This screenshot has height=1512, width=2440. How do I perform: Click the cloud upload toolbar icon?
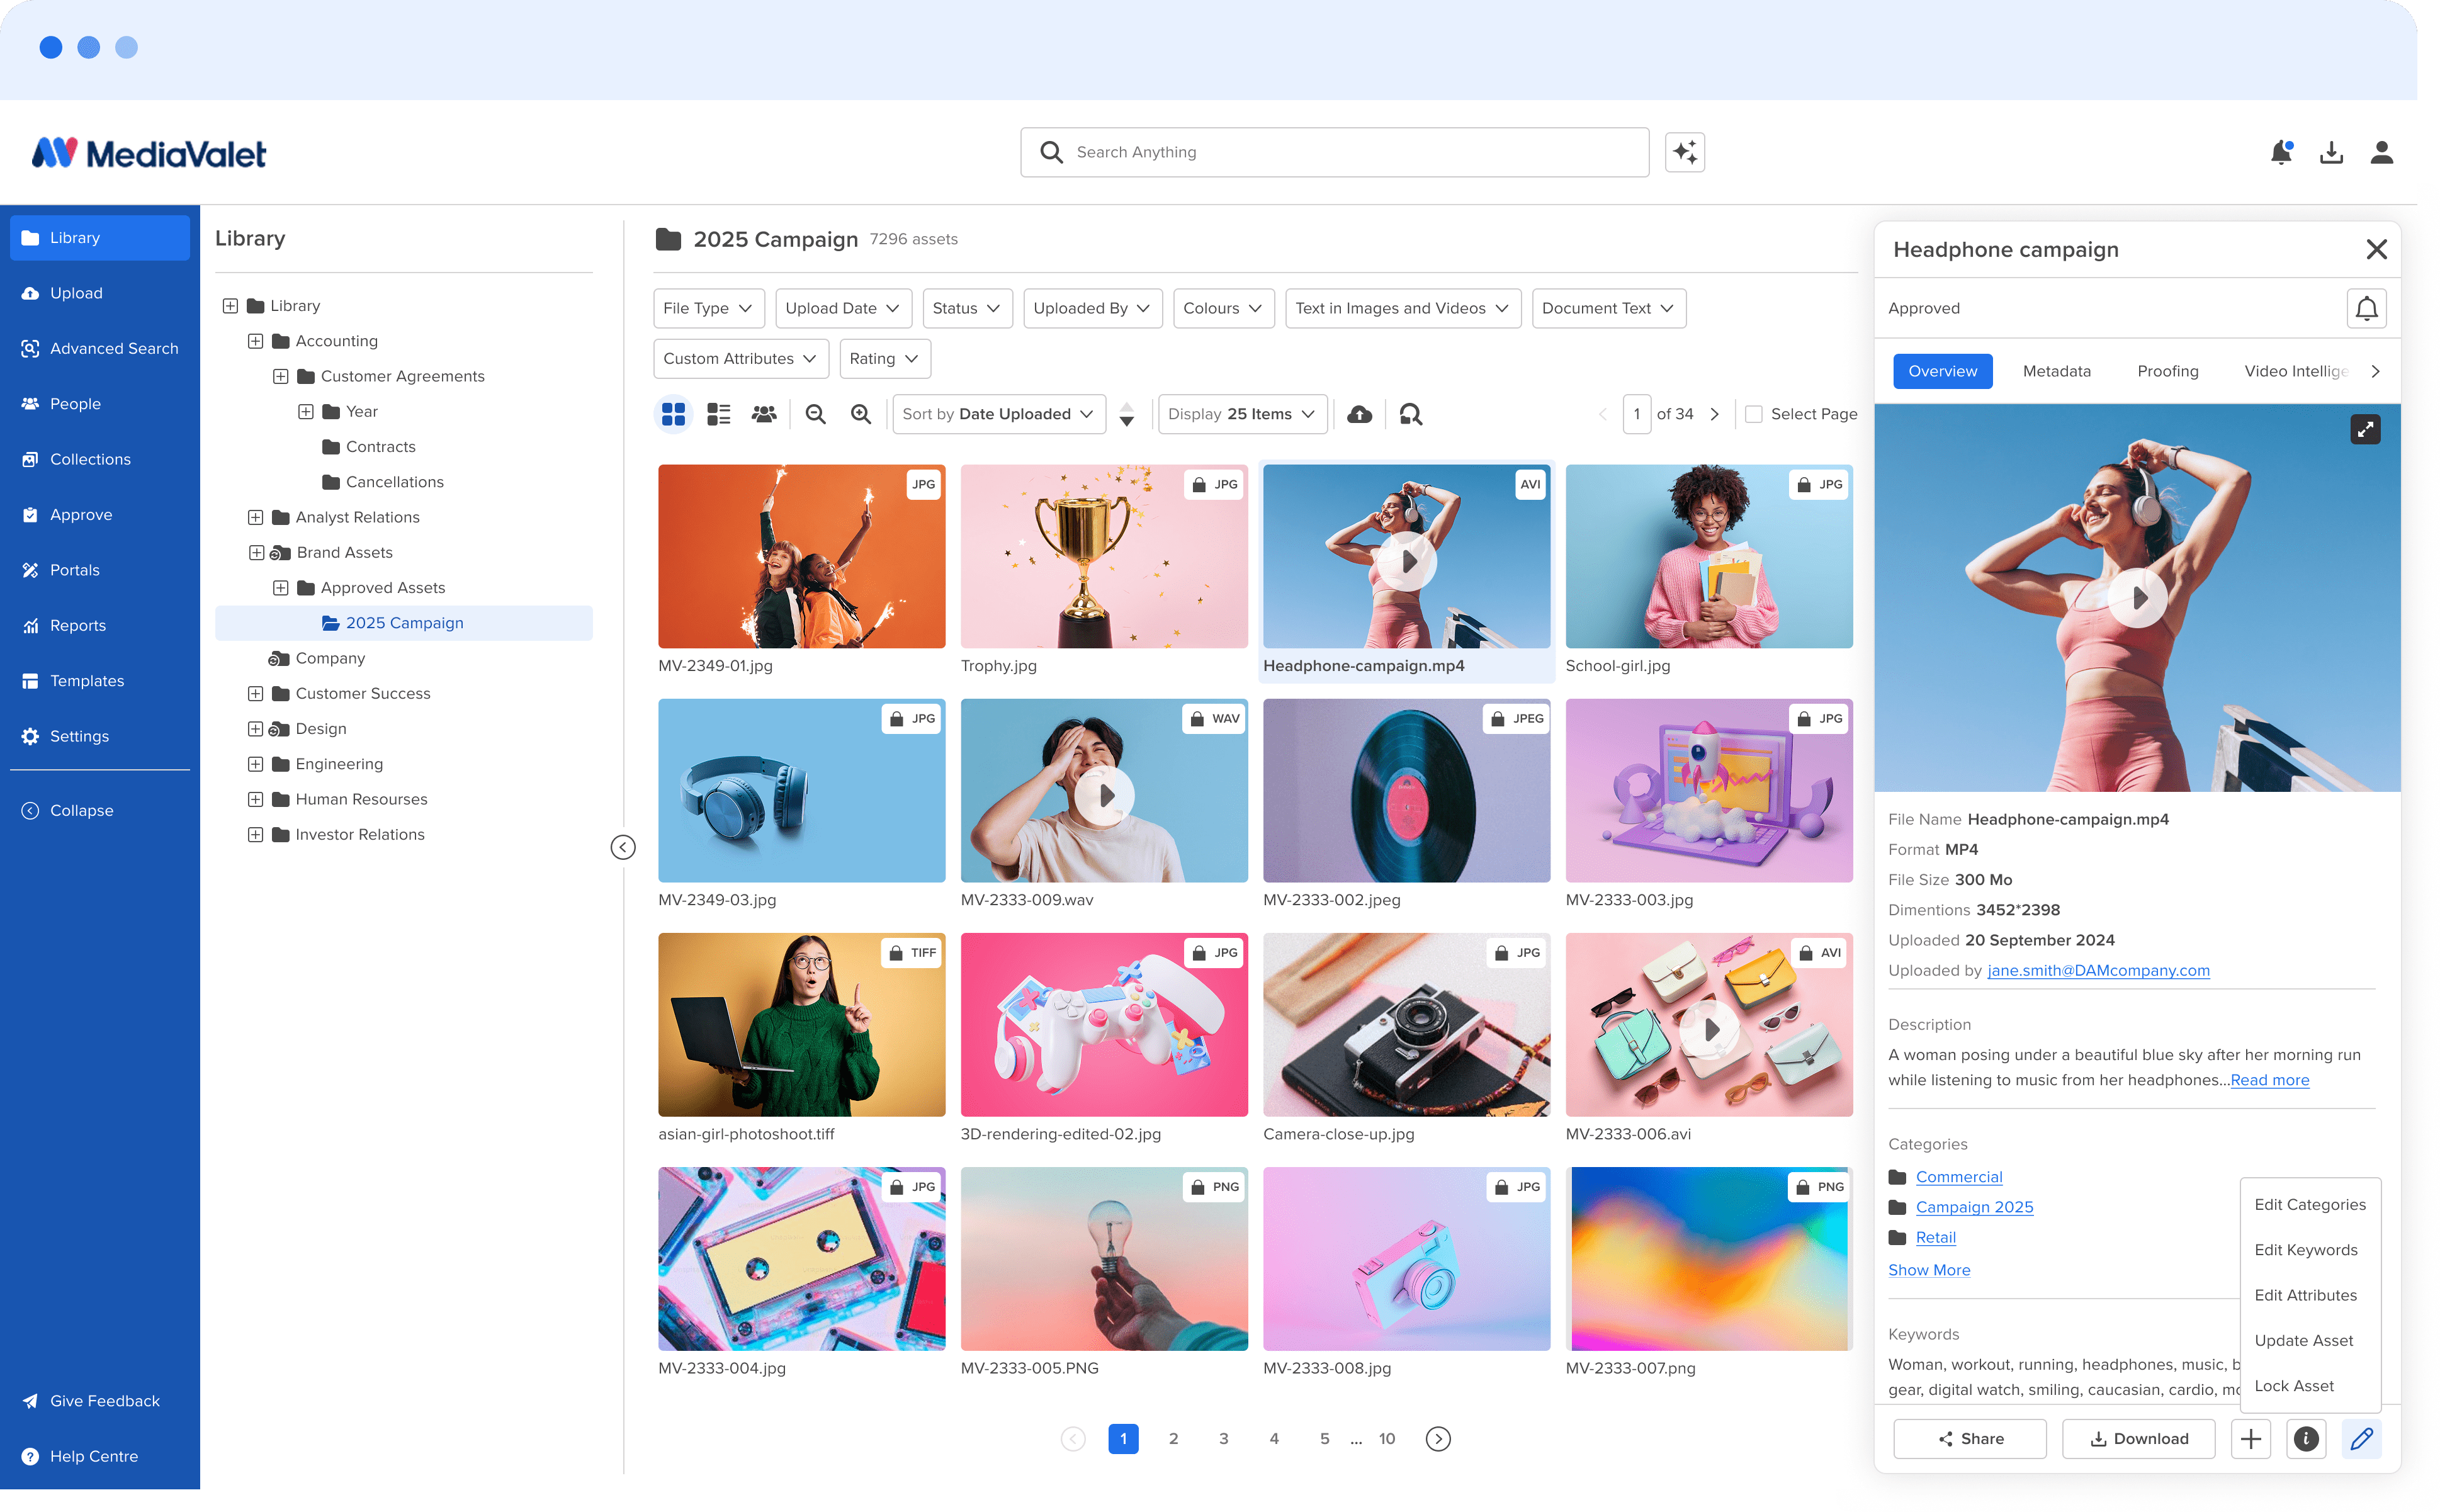click(1359, 414)
